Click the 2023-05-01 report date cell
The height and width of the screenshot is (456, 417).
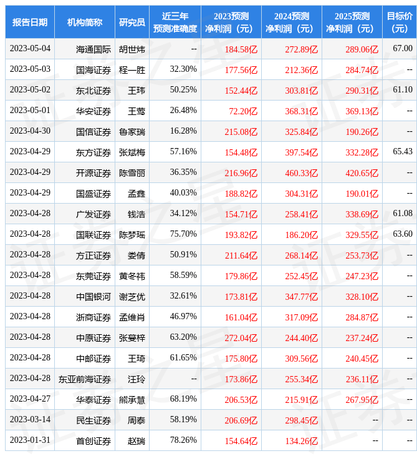click(x=30, y=111)
